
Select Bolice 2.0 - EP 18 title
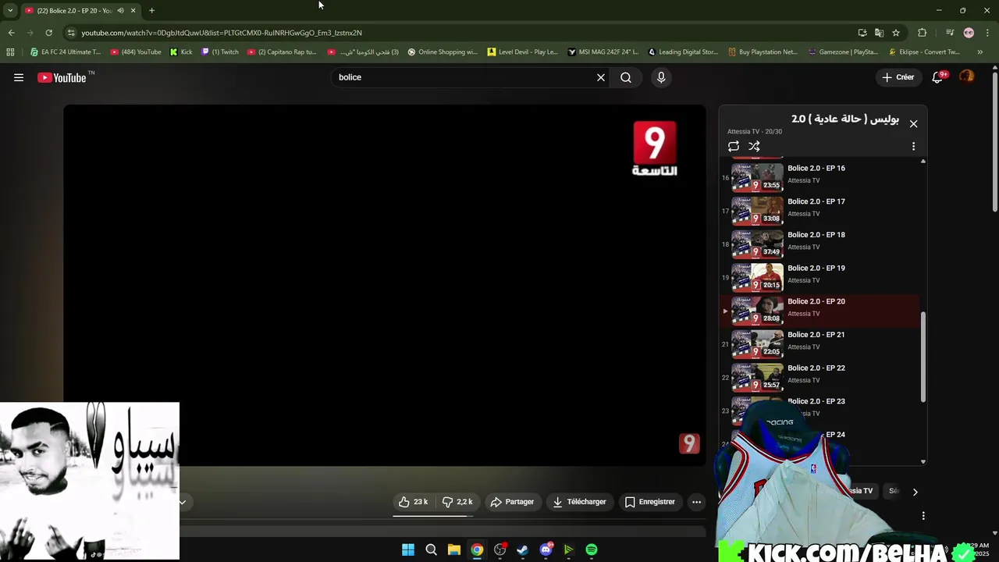click(x=816, y=235)
